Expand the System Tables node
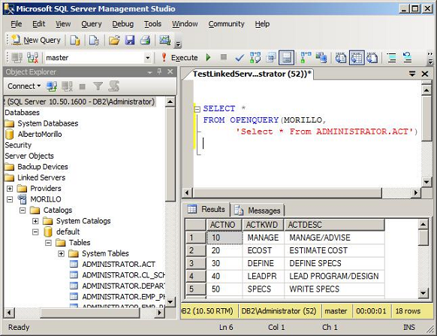The height and width of the screenshot is (336, 437). 61,254
